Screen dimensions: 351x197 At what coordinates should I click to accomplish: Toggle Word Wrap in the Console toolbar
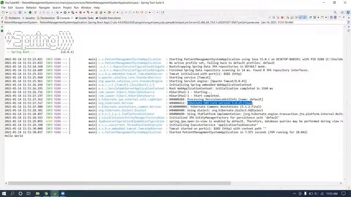(x=296, y=18)
